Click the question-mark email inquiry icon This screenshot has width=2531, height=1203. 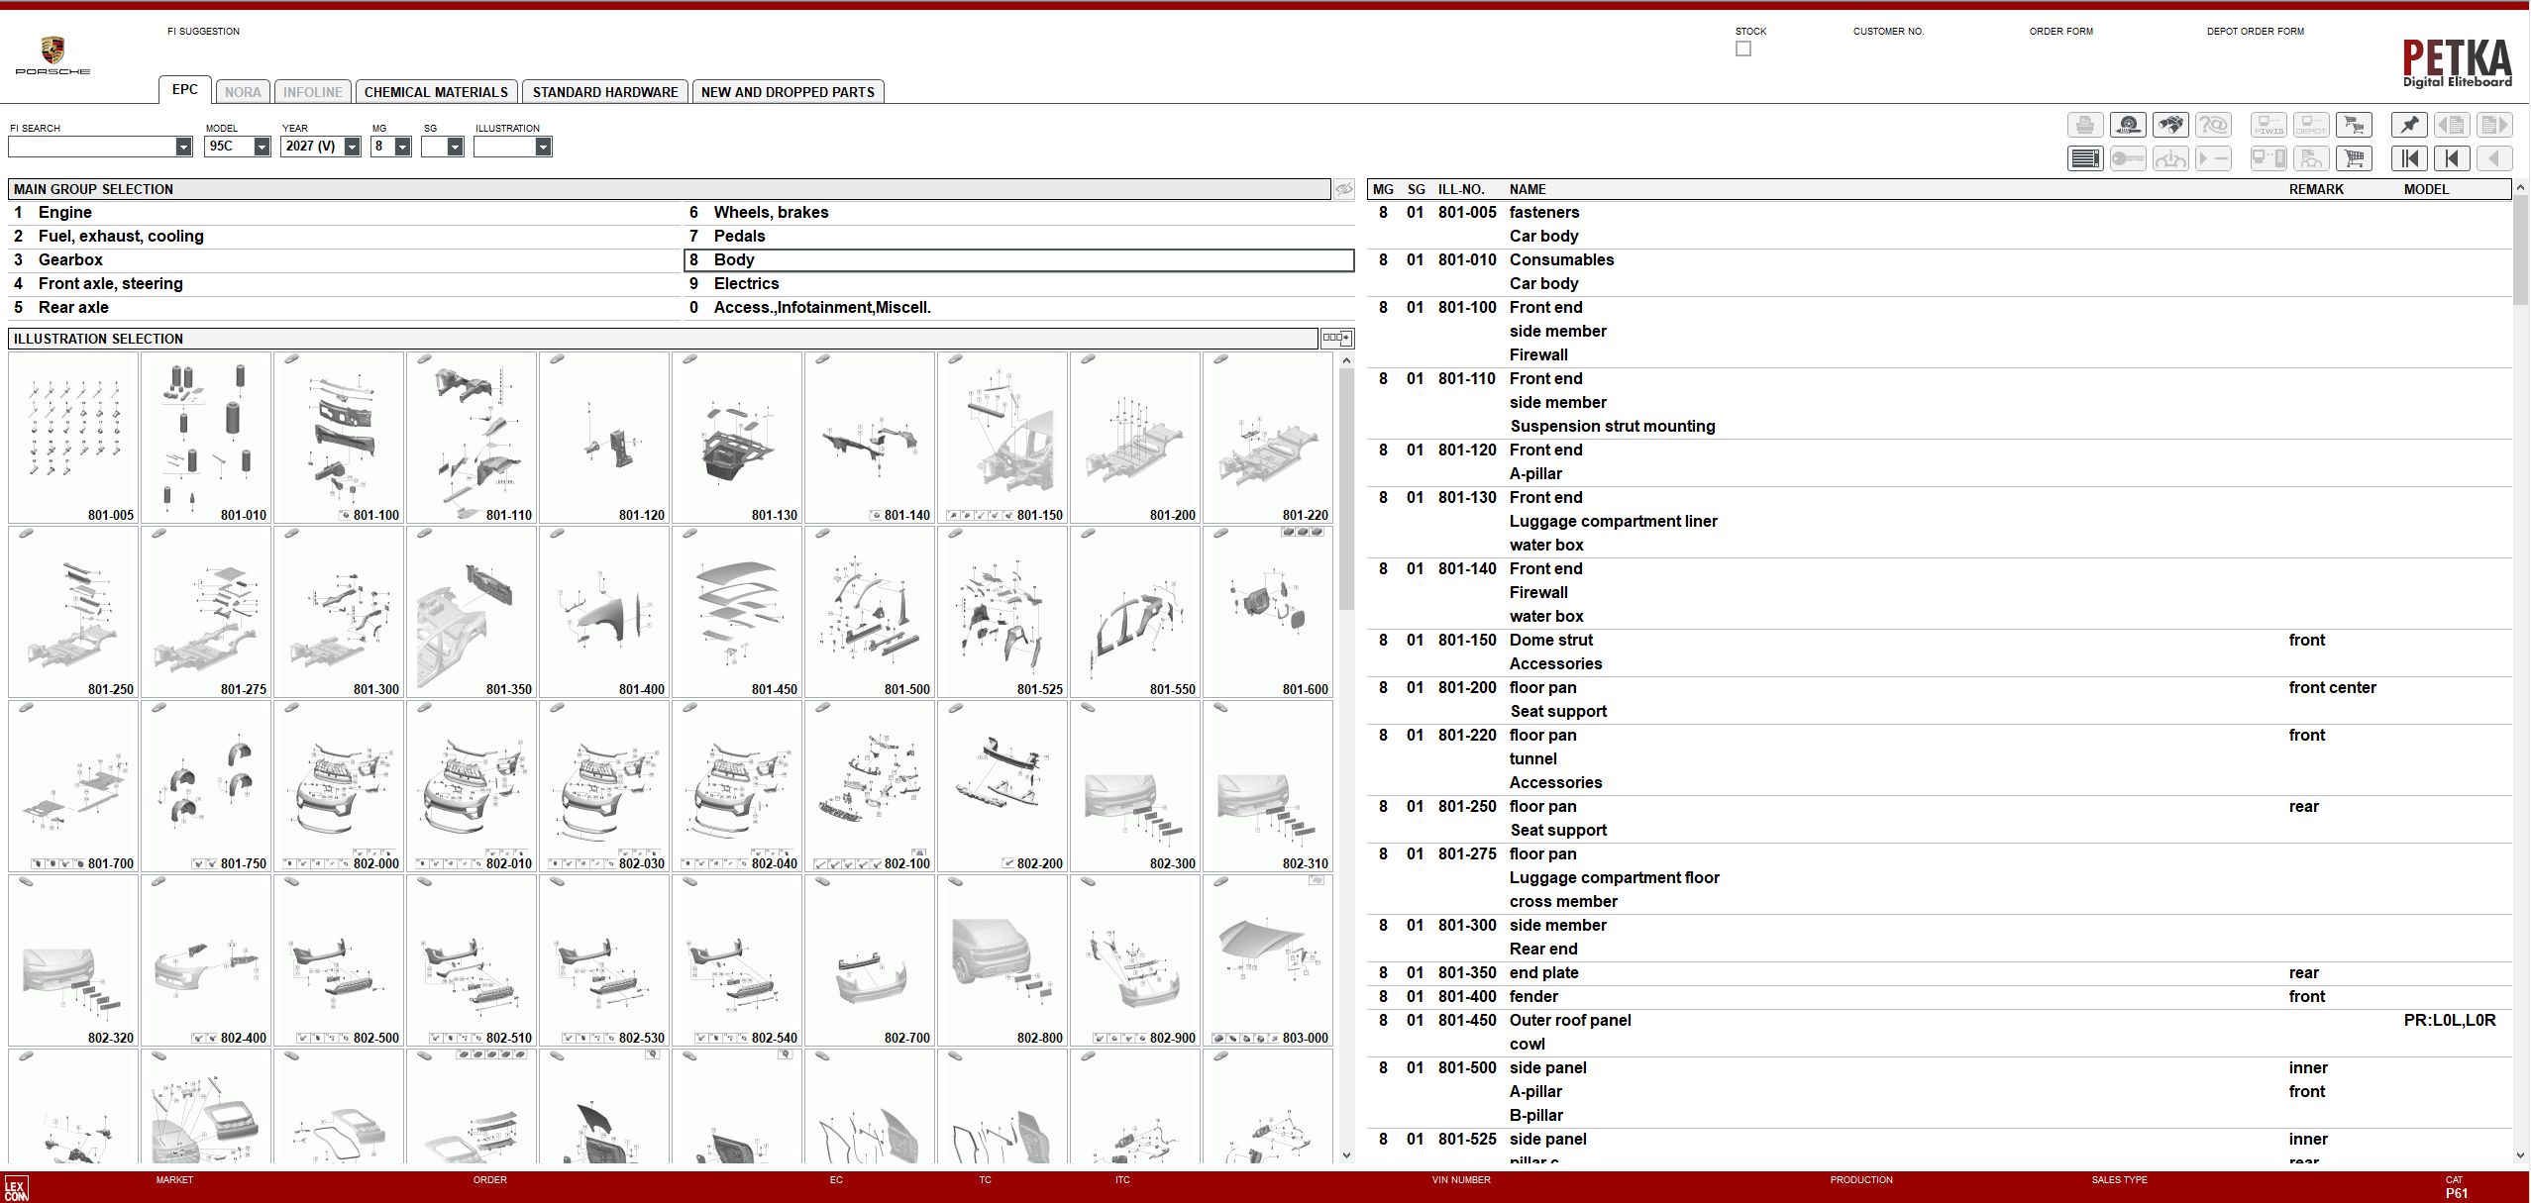pos(2213,125)
